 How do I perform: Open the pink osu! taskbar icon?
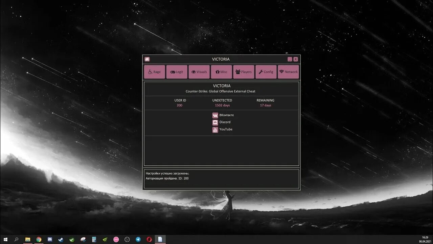[x=116, y=239]
